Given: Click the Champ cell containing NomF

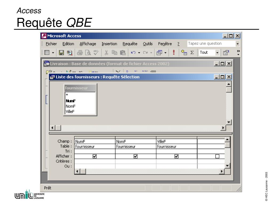Looking at the screenshot, I should 136,141.
